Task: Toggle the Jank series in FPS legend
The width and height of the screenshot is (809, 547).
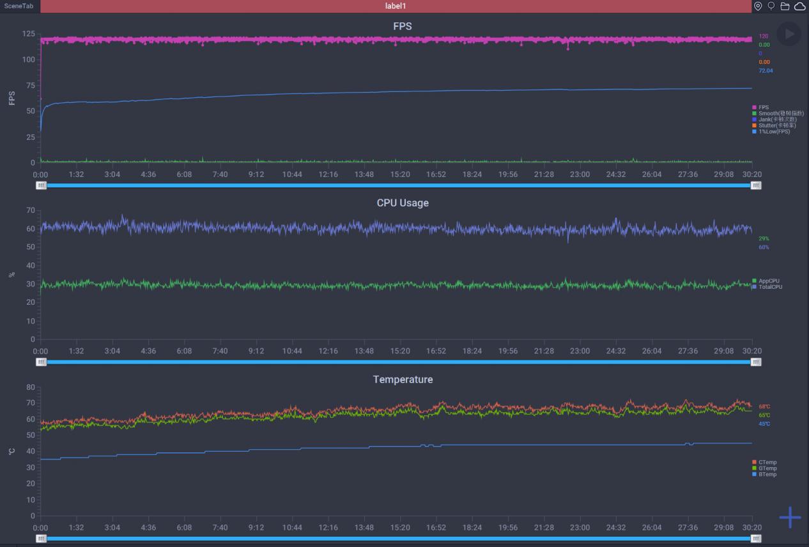Action: coord(774,119)
